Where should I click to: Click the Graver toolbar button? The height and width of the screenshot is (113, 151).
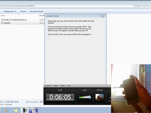pos(23,11)
